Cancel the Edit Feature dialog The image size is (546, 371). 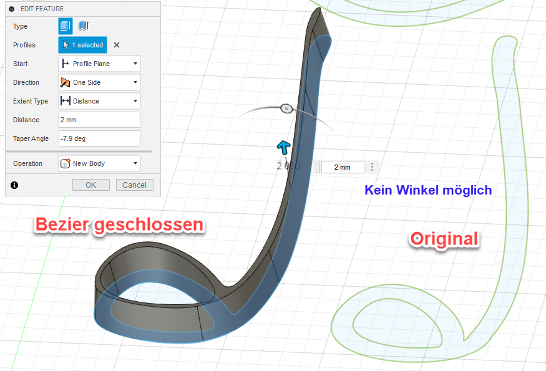click(x=134, y=185)
